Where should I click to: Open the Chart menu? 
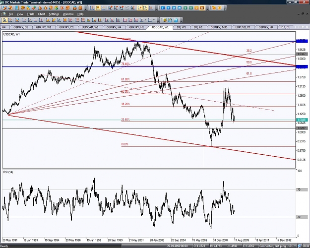coord(42,14)
